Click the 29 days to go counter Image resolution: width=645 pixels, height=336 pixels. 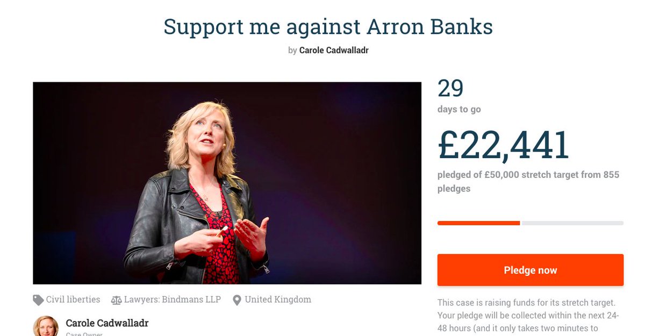(450, 89)
